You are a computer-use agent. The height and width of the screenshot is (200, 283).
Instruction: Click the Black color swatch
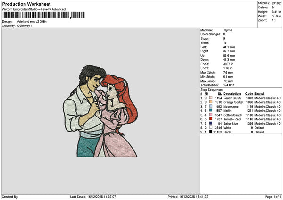(211, 132)
